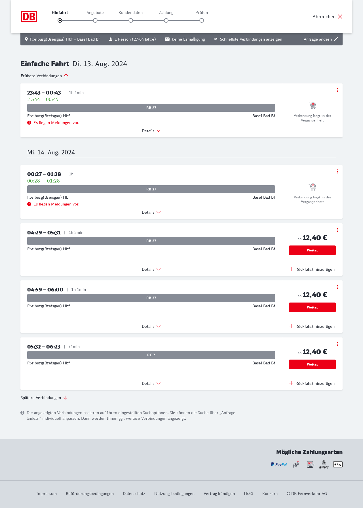Open Datenschutz footer link
The width and height of the screenshot is (363, 508).
coord(134,494)
